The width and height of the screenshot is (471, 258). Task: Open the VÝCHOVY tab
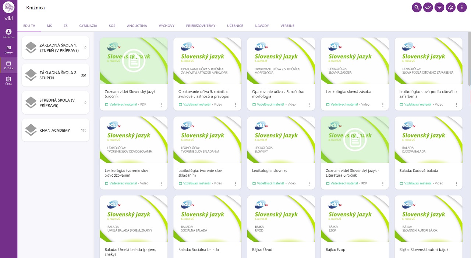pos(167,26)
